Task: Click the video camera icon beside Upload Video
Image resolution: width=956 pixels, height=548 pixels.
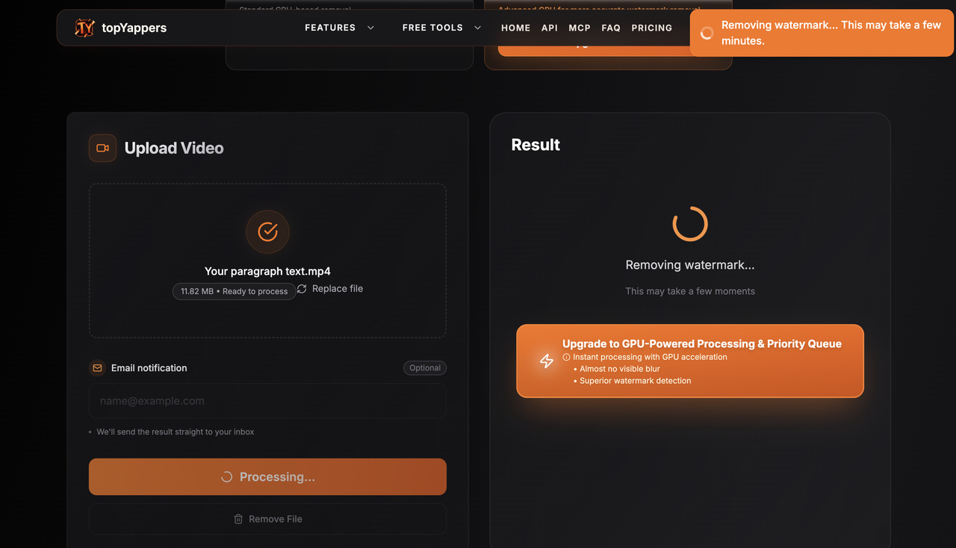Action: (x=103, y=148)
